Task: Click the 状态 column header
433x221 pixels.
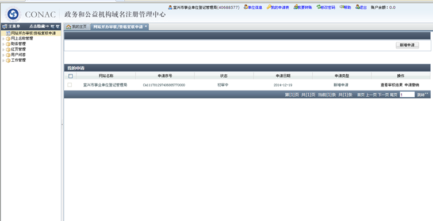Action: pyautogui.click(x=224, y=76)
